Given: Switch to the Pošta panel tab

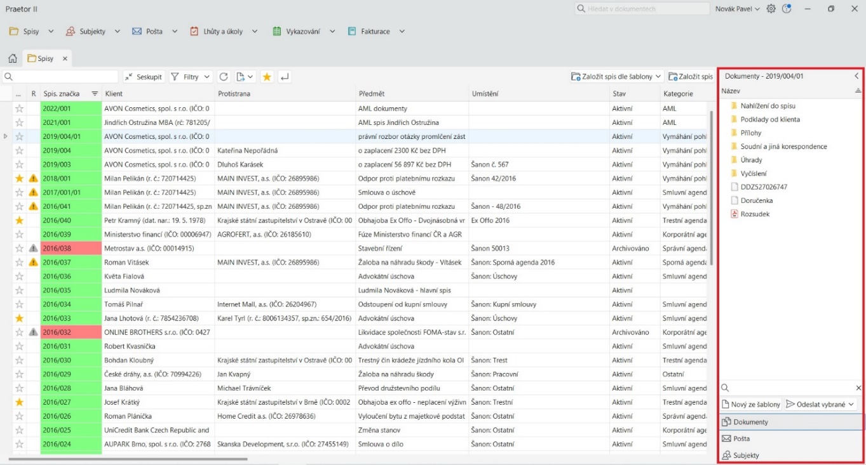Looking at the screenshot, I should [x=741, y=438].
